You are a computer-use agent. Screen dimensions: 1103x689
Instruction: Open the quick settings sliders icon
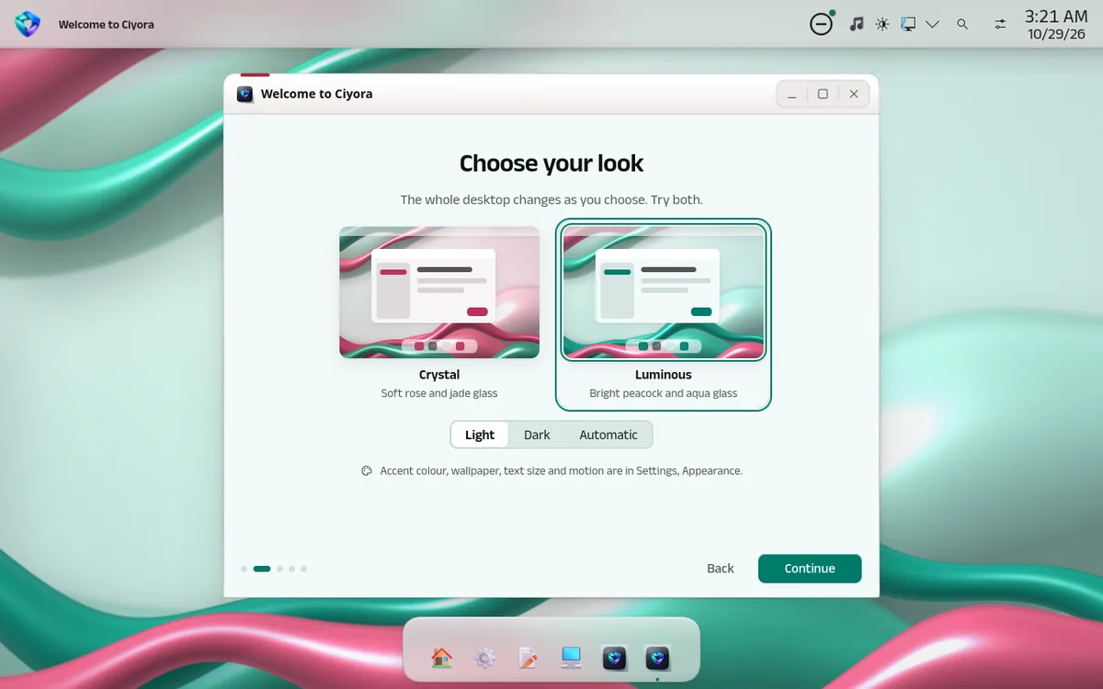pos(1001,25)
